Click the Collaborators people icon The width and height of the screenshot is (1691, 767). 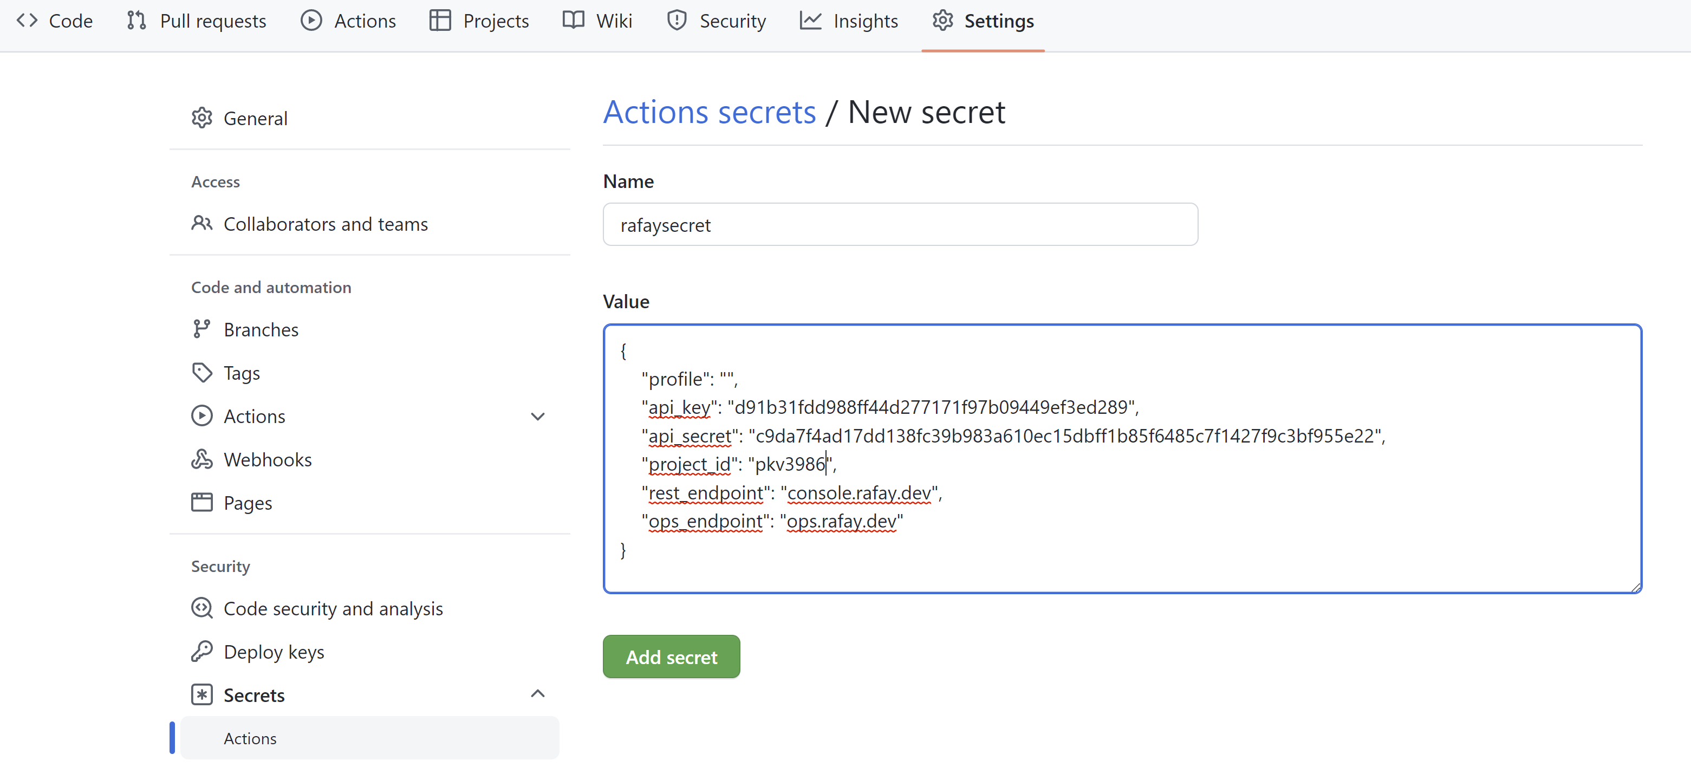[x=201, y=223]
